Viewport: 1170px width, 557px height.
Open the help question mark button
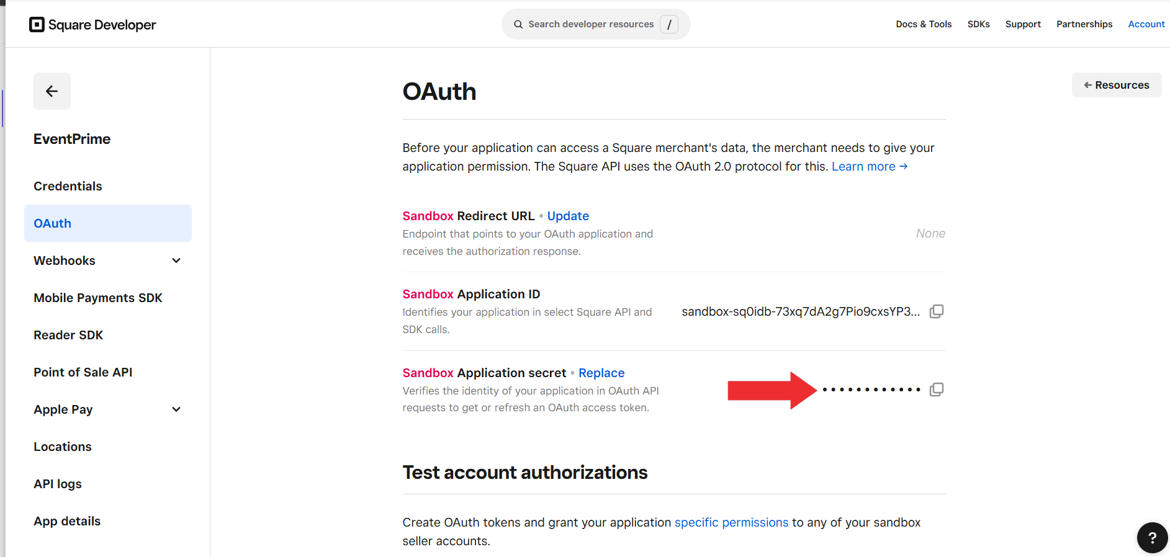pos(1152,538)
